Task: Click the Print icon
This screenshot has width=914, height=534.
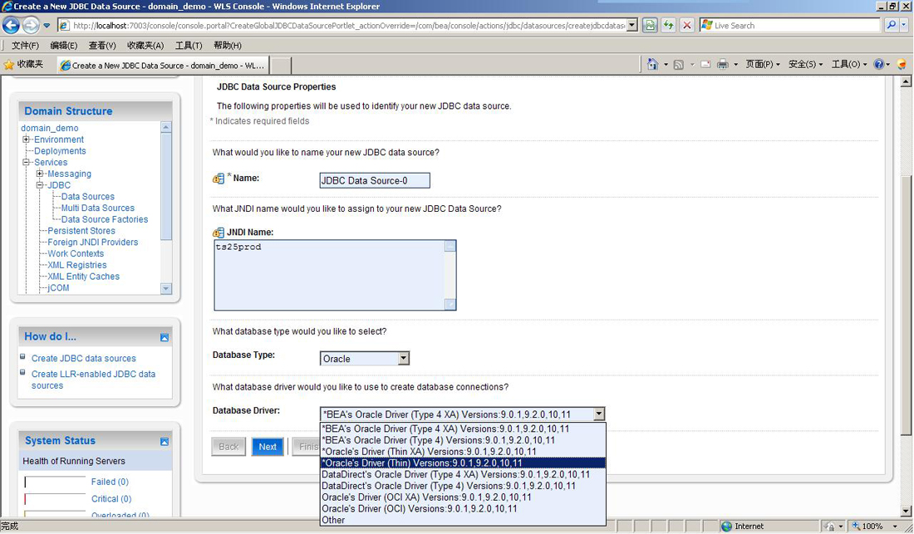Action: tap(723, 65)
